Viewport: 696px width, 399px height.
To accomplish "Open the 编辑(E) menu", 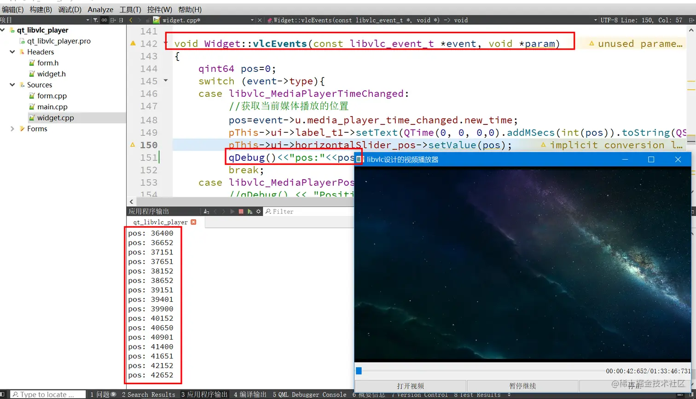I will [x=13, y=9].
